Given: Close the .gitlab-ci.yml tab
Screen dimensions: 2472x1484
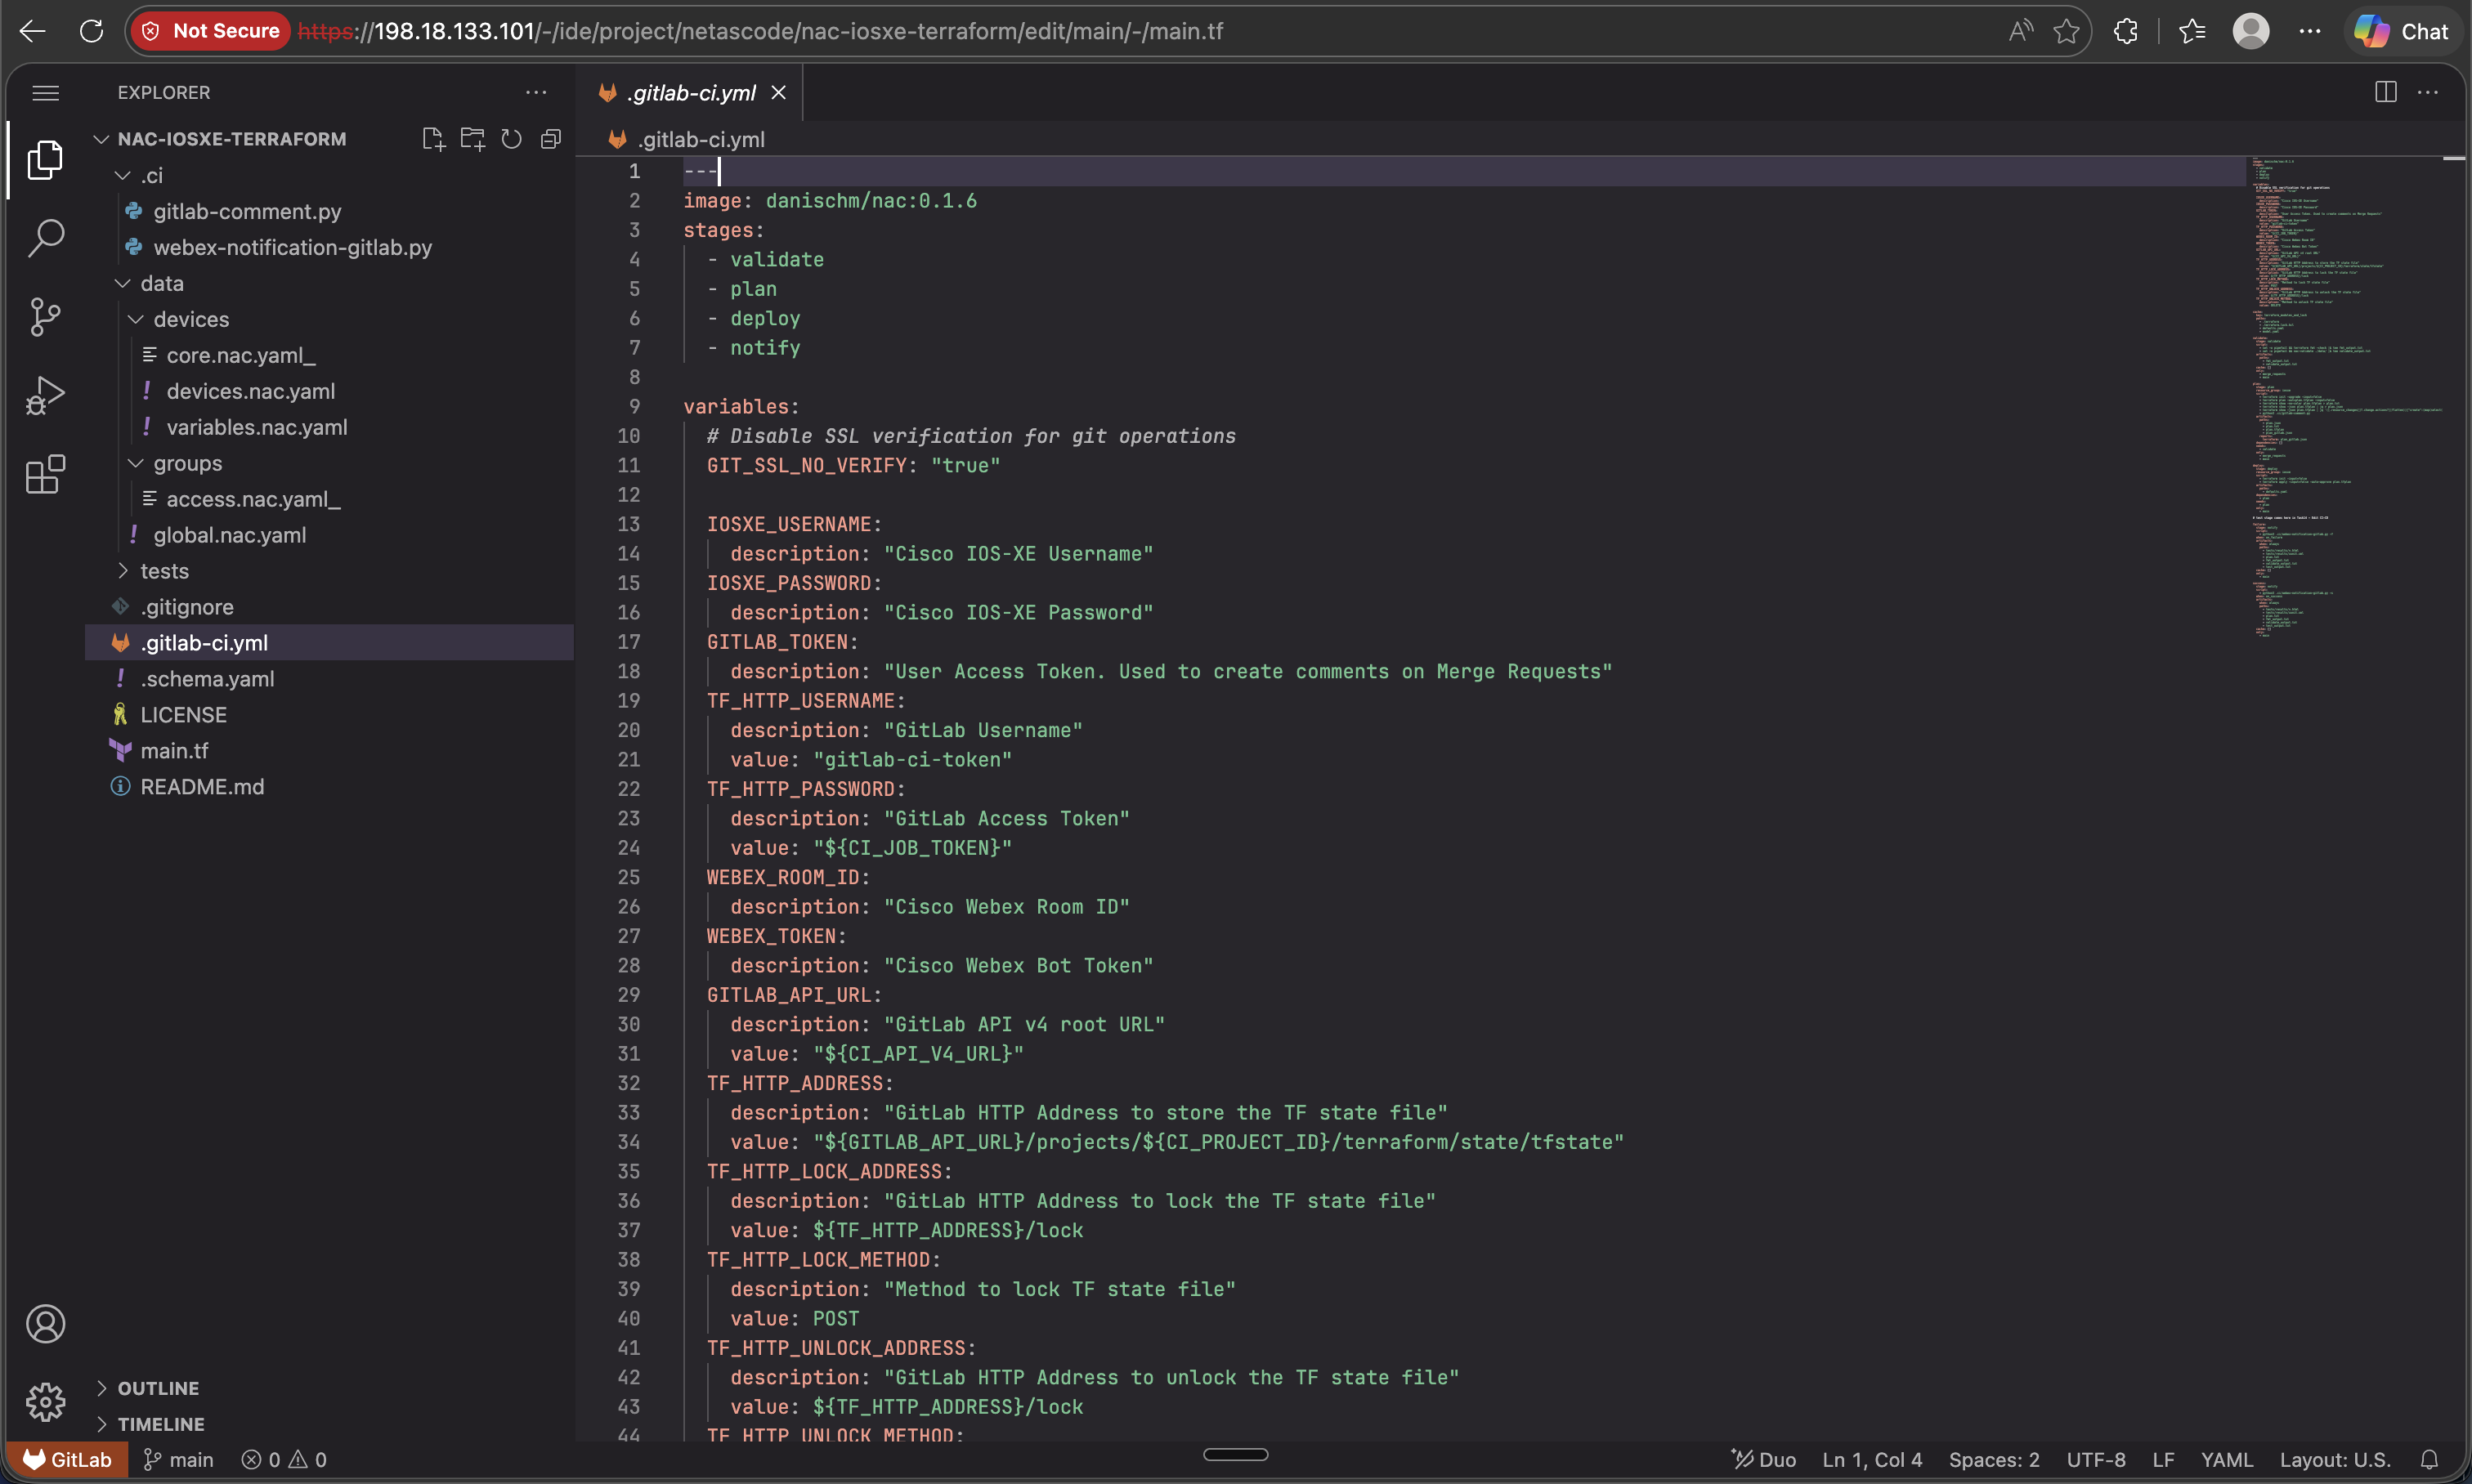Looking at the screenshot, I should pos(778,93).
